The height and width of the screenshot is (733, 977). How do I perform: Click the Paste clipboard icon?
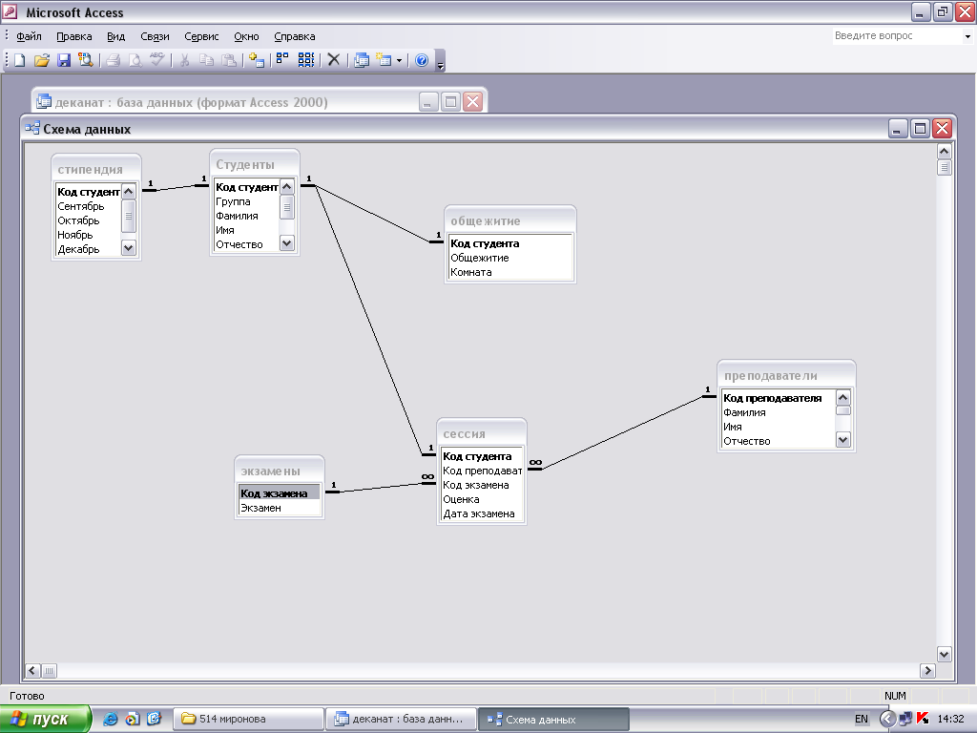point(229,60)
